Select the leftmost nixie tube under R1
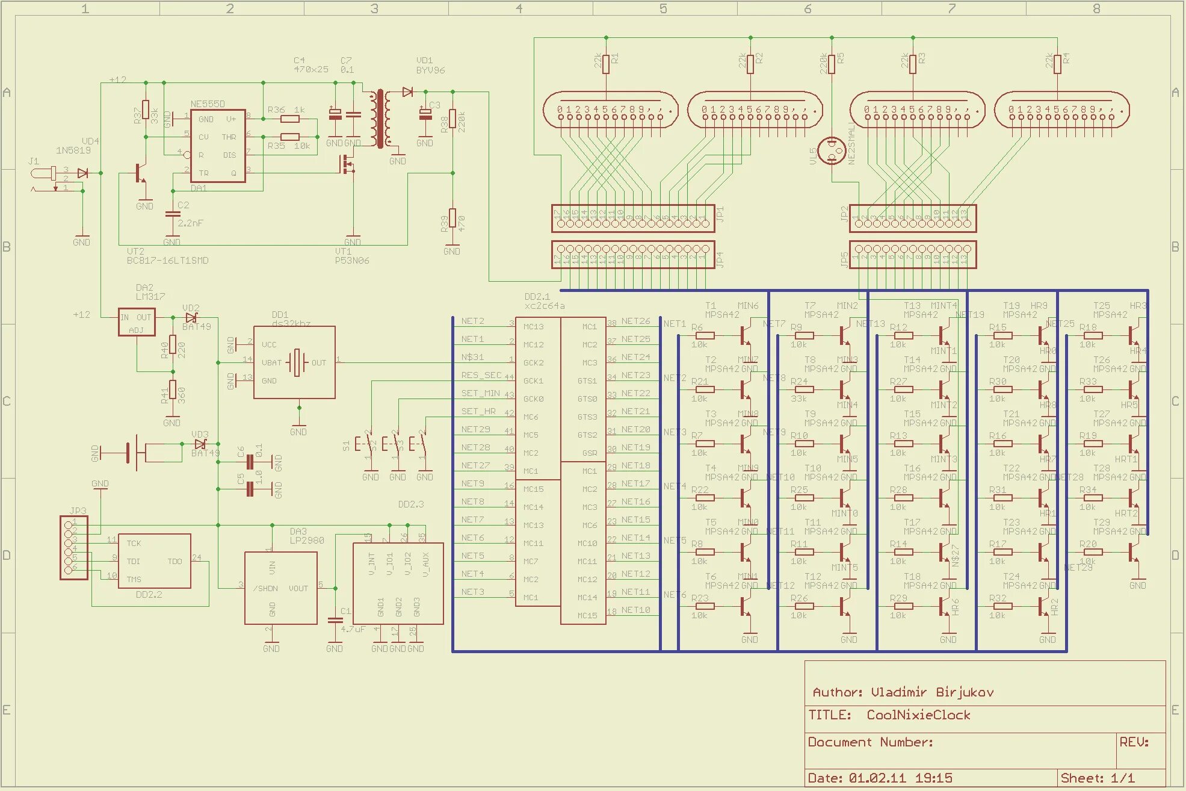The height and width of the screenshot is (791, 1186). [610, 111]
